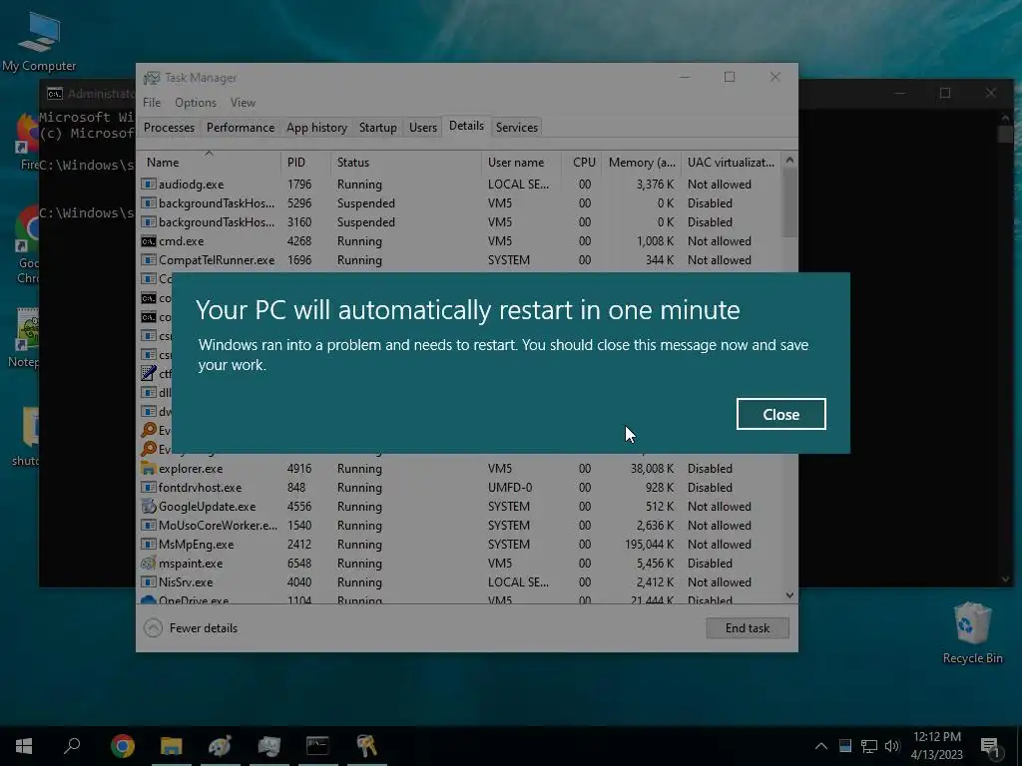The height and width of the screenshot is (766, 1022).
Task: Sort by User name column header
Action: [x=521, y=163]
